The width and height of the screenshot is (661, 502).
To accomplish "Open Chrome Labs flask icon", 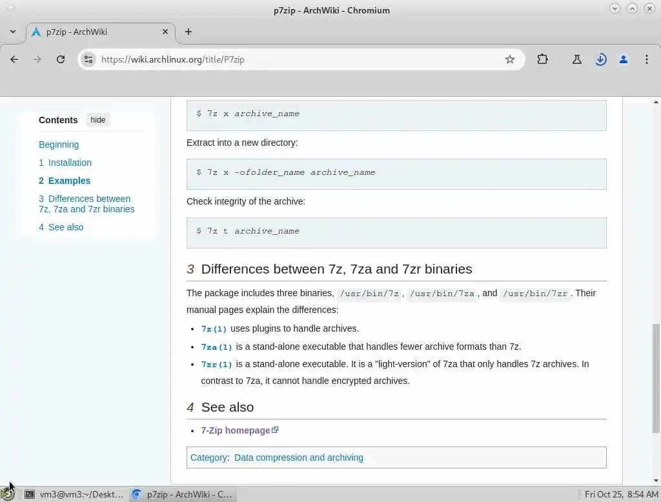I will (x=576, y=59).
